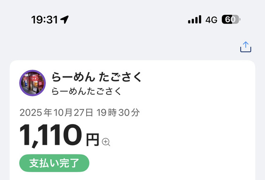Screen dimensions: 265x180
Task: Tap the 4G network label
Action: tap(211, 19)
